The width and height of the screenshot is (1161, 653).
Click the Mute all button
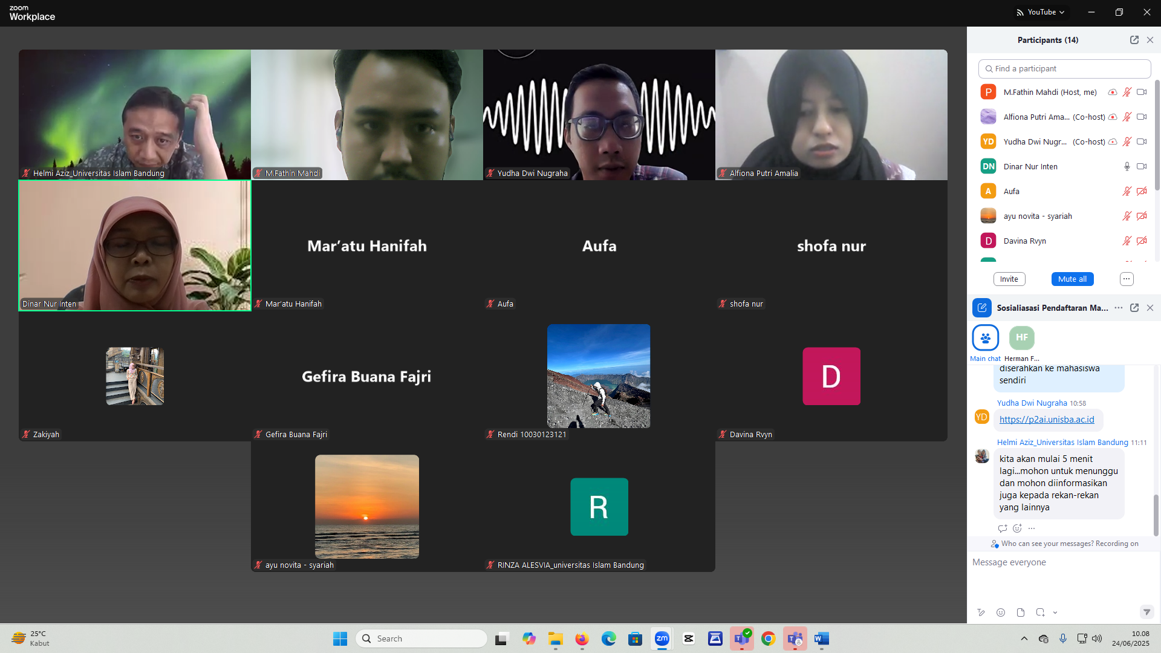(1072, 279)
